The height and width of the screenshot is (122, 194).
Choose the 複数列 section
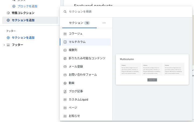tap(86, 50)
